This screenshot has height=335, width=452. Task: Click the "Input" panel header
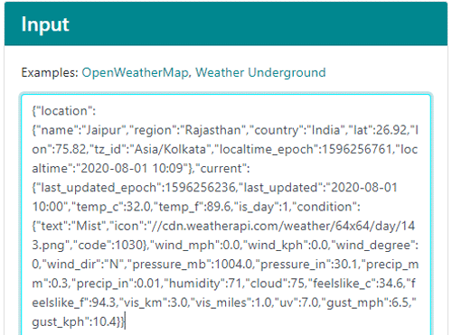226,23
